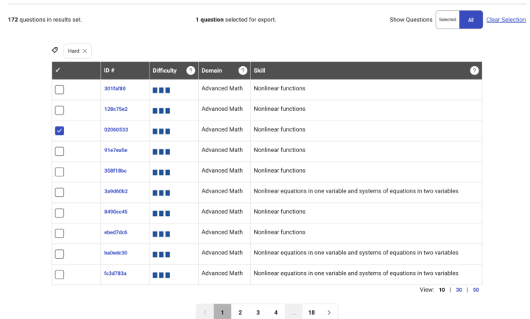Show only Selected questions
This screenshot has width=530, height=319.
click(448, 20)
